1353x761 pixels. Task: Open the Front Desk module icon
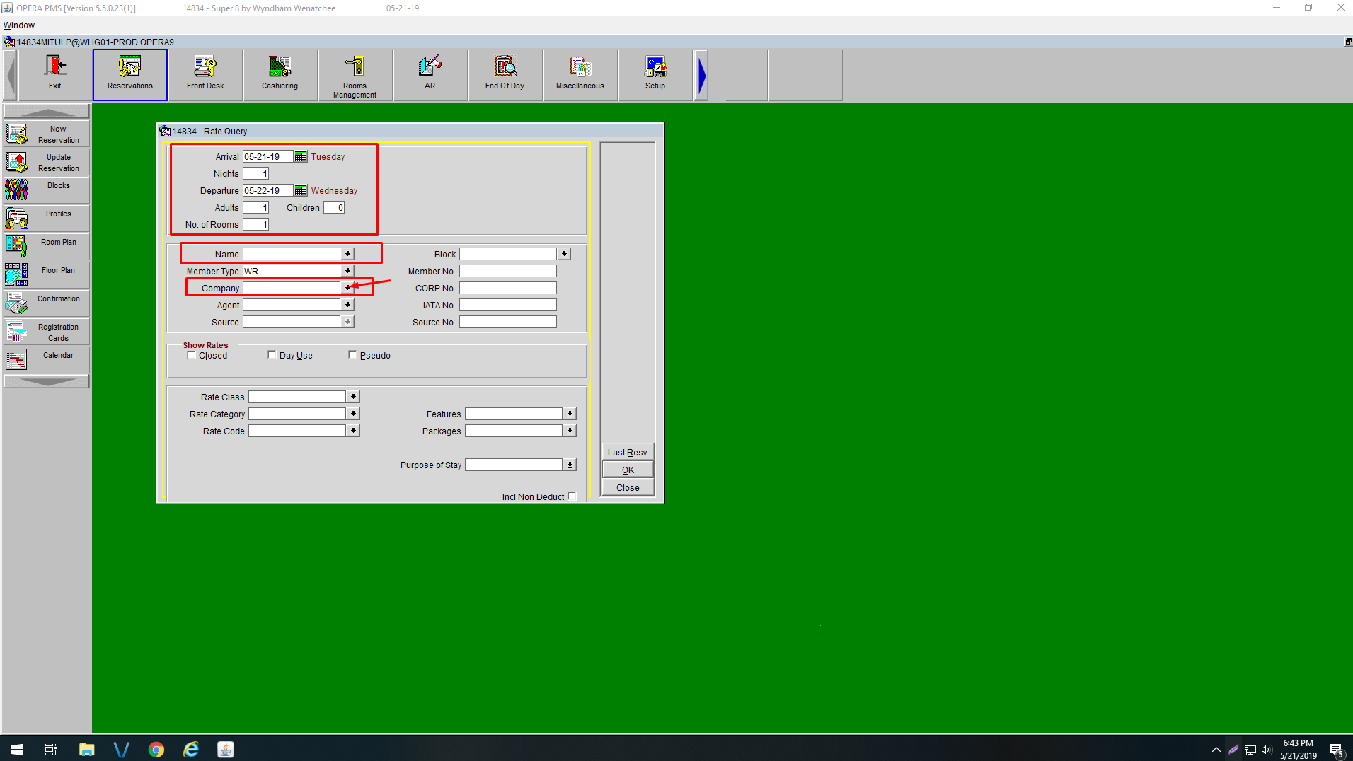(x=205, y=74)
